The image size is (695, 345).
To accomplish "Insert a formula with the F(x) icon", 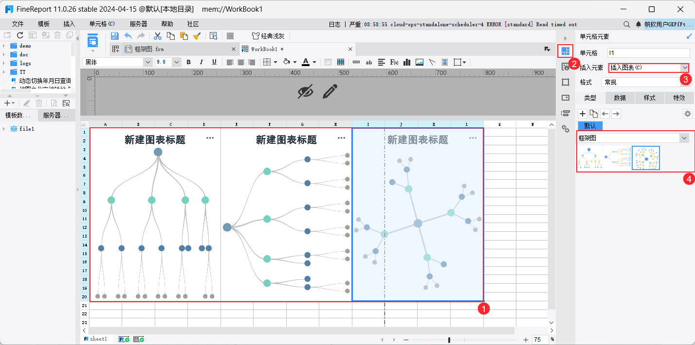I will [394, 62].
